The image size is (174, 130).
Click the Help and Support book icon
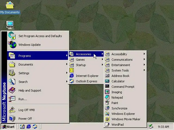pyautogui.click(x=12, y=90)
